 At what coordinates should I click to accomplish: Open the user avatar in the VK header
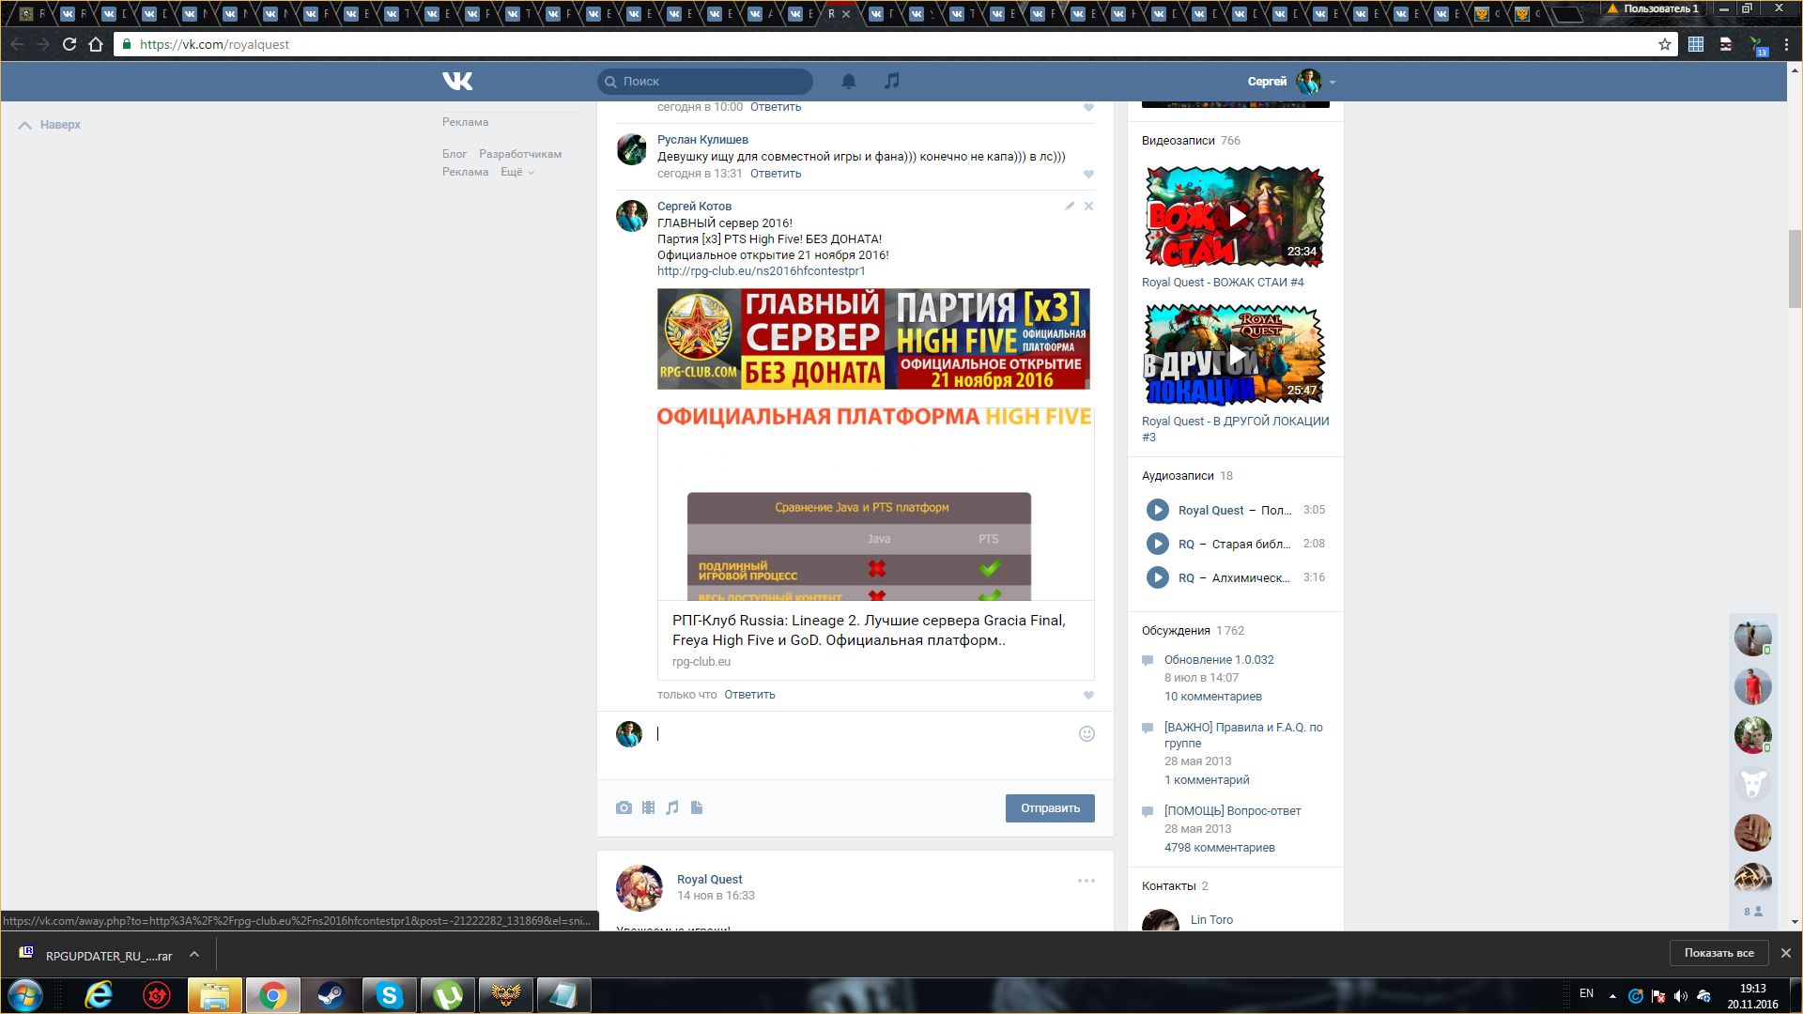1309,82
